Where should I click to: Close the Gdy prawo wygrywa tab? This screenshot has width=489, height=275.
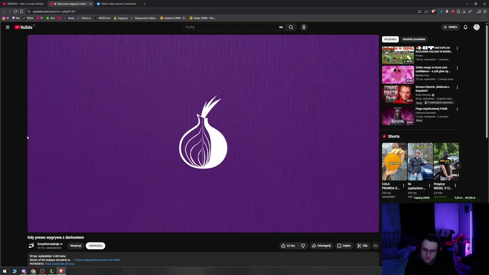(x=91, y=4)
